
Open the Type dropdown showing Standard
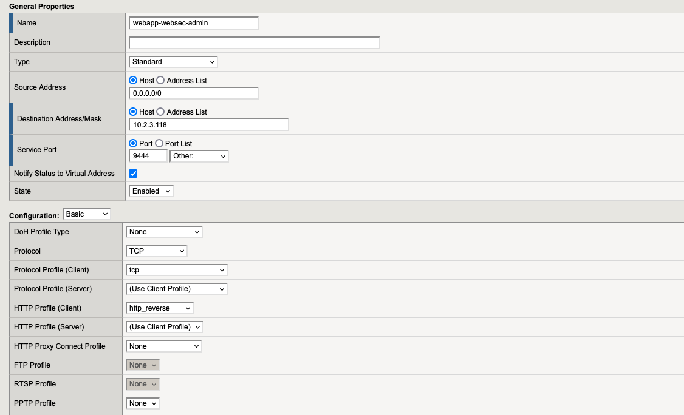click(173, 62)
